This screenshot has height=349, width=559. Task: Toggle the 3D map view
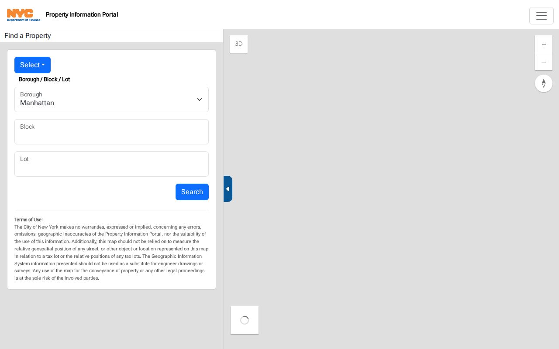(x=239, y=44)
